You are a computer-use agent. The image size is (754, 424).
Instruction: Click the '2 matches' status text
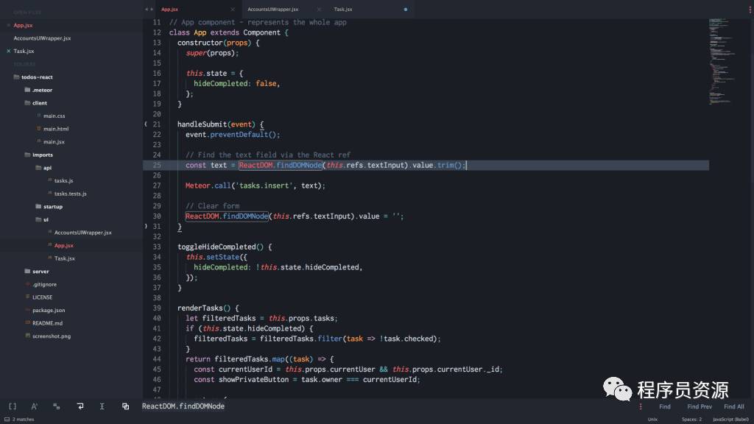(23, 419)
